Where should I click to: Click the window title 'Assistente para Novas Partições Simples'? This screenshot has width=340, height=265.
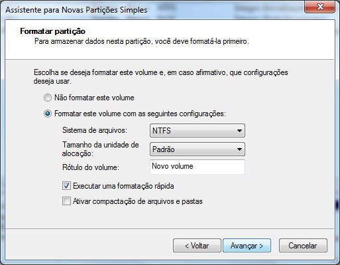click(x=76, y=10)
